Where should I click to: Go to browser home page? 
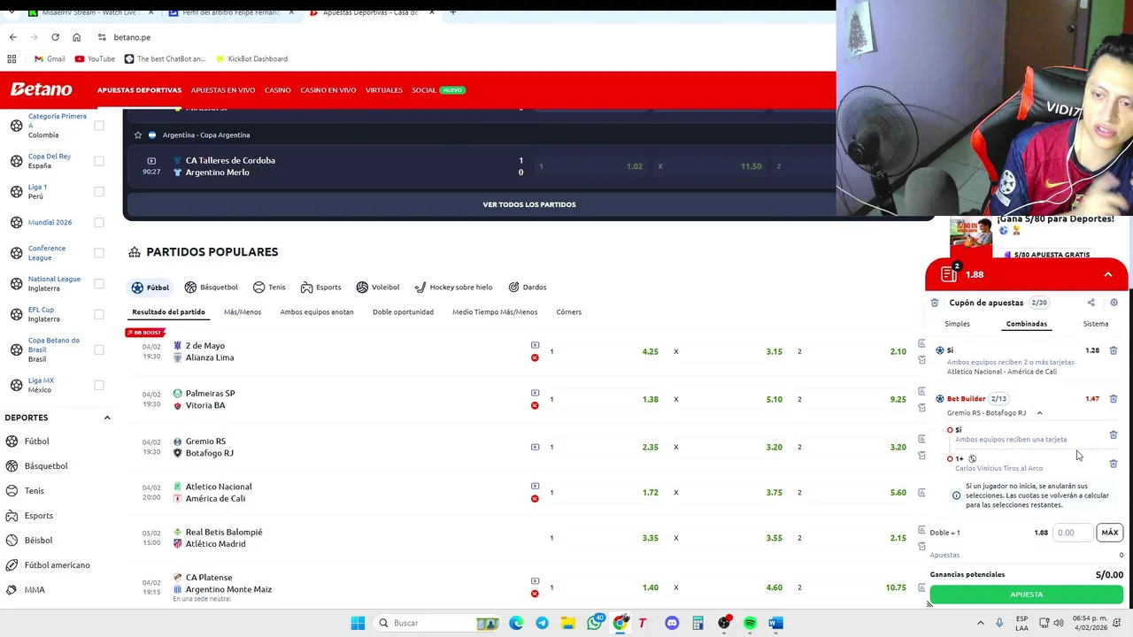click(76, 37)
